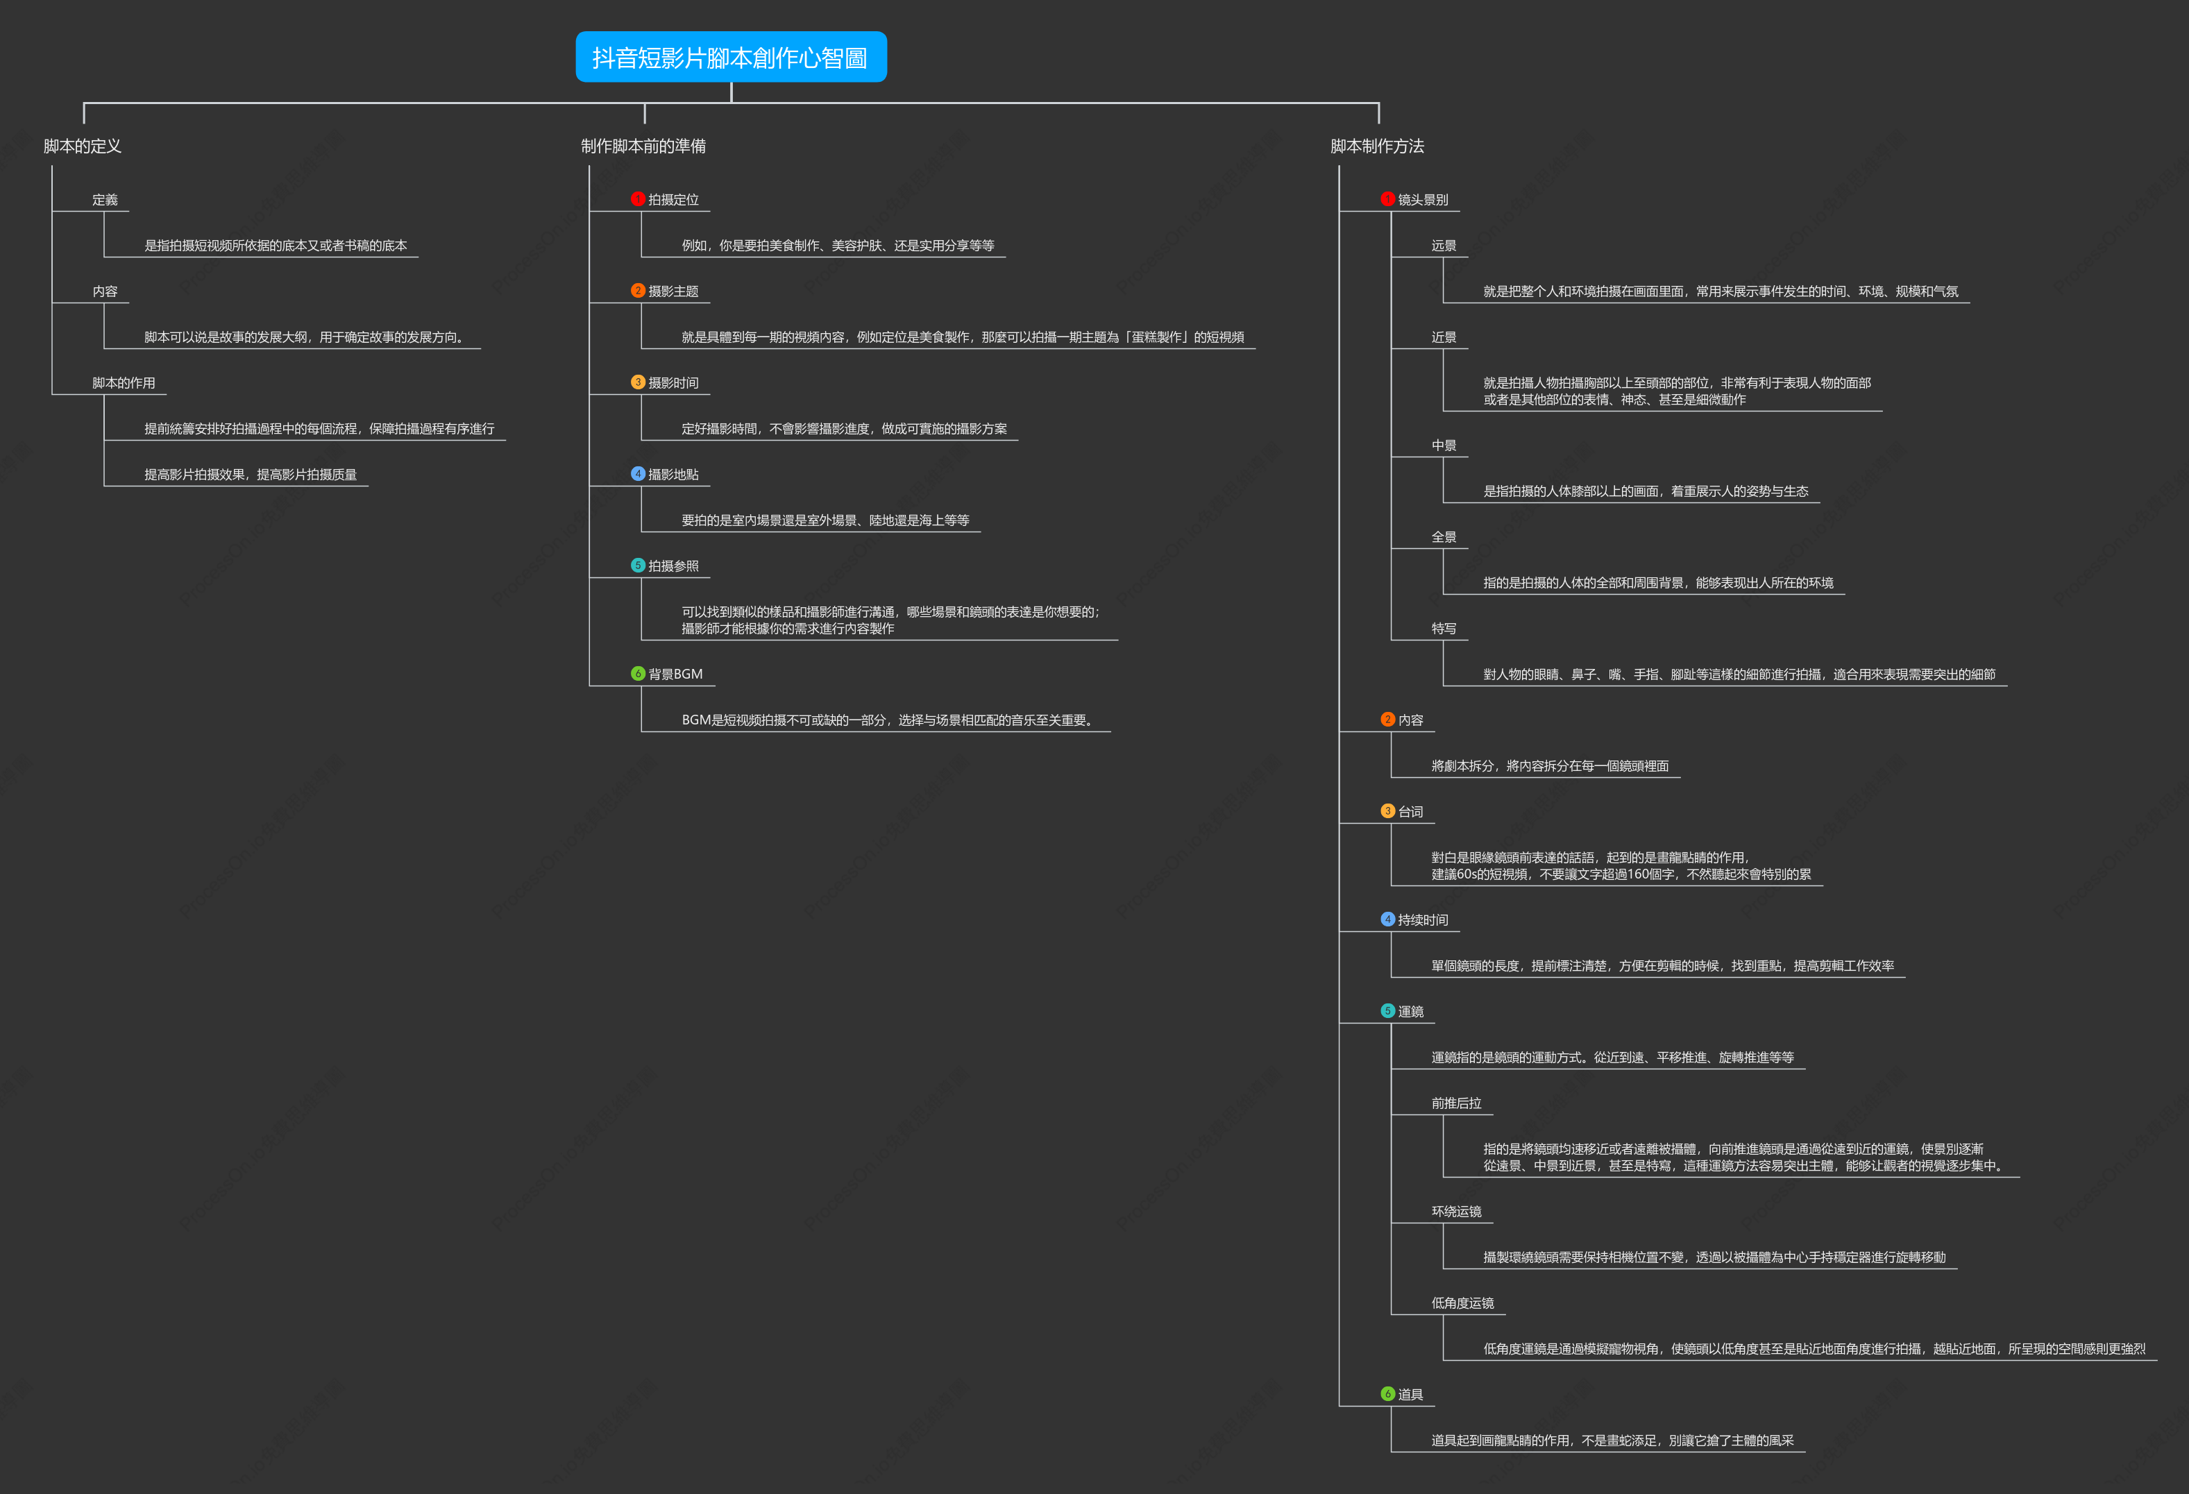Click the text starting '就是把整个人和环境拍摄'

(1721, 291)
